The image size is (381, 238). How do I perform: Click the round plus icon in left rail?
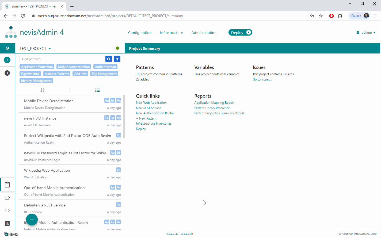(x=7, y=60)
